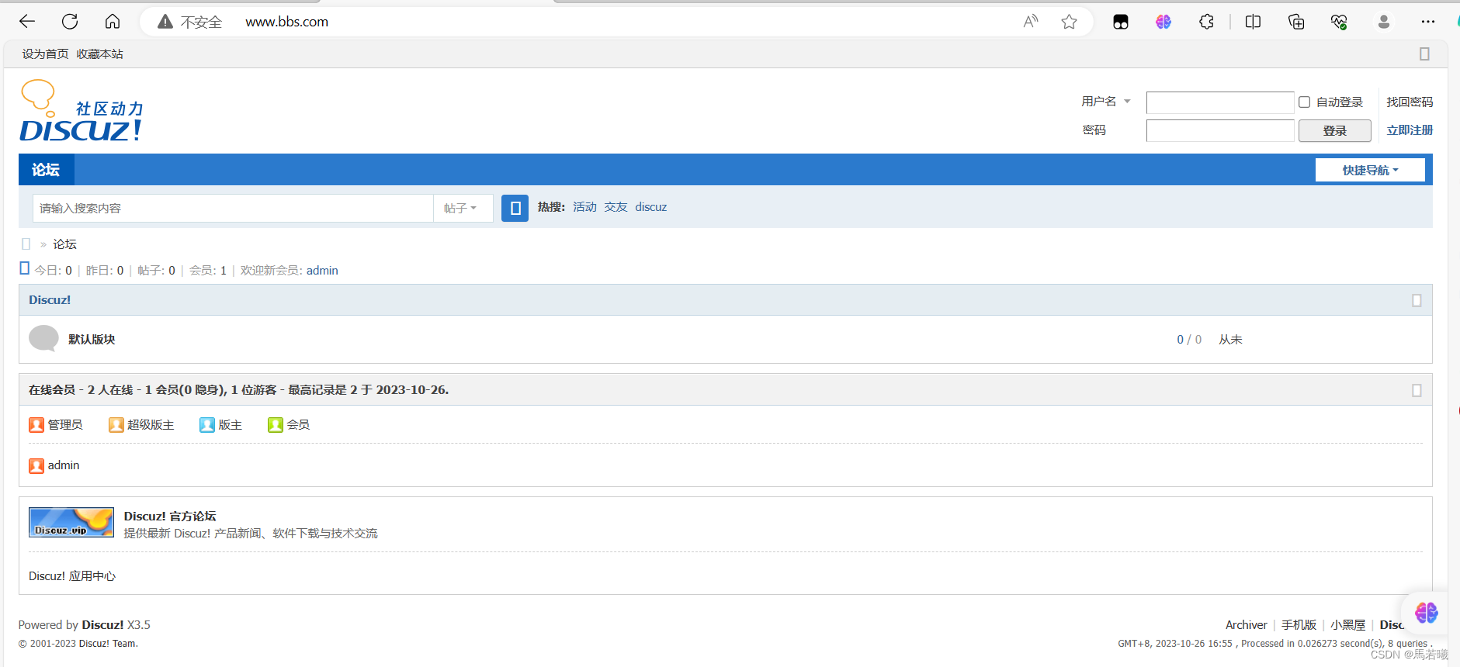
Task: Select 论坛 navigation tab
Action: click(46, 169)
